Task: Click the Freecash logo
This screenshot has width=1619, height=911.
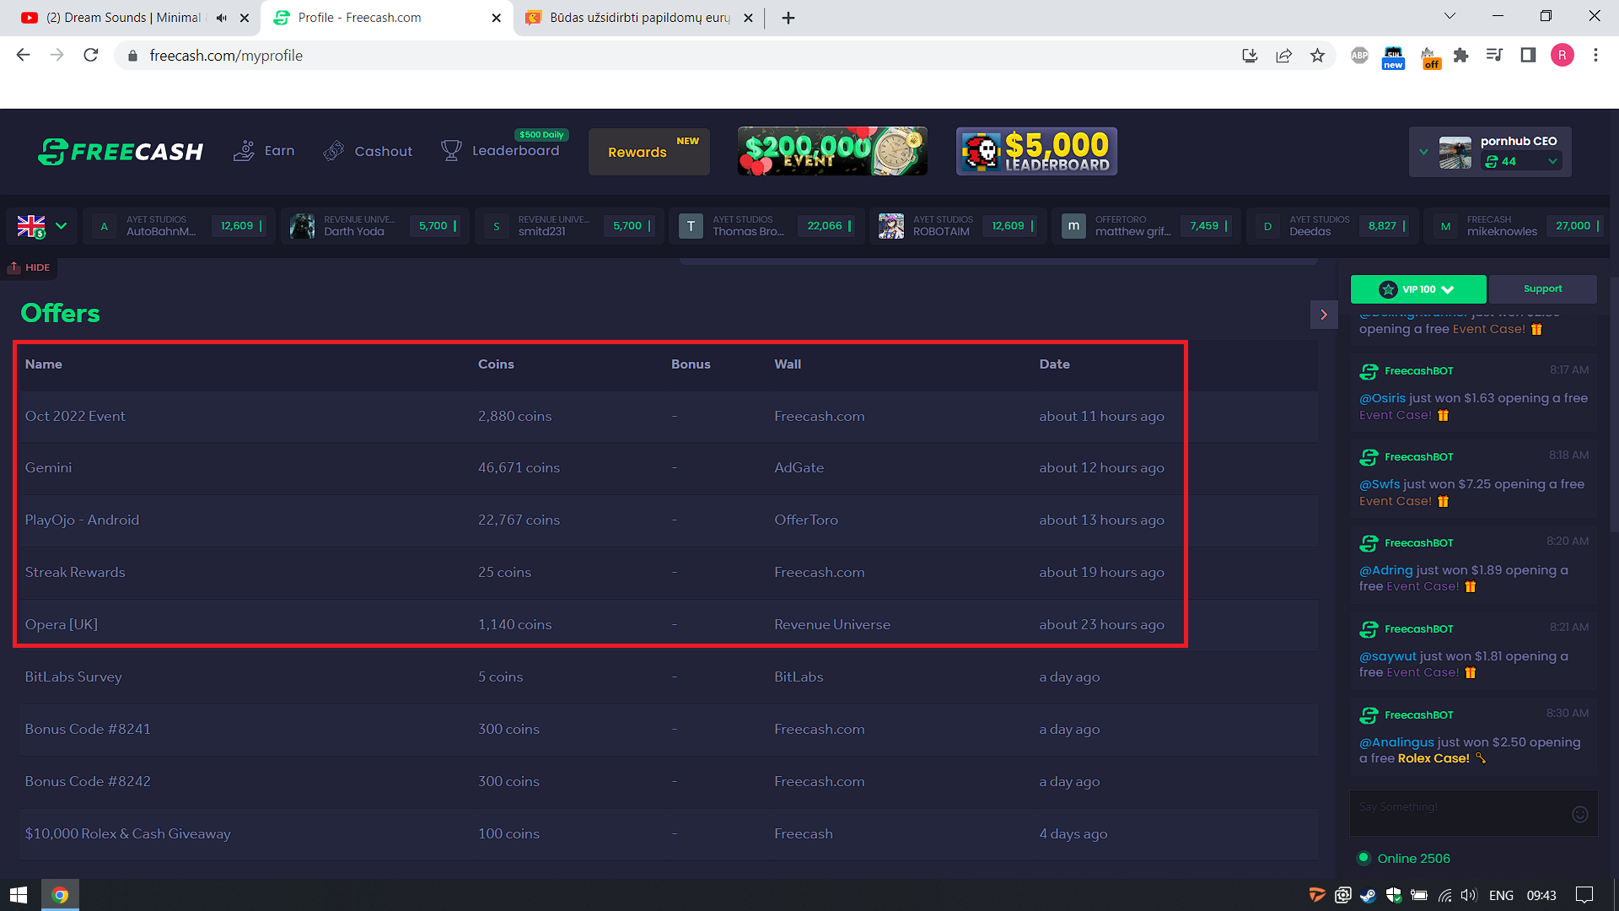Action: click(121, 152)
